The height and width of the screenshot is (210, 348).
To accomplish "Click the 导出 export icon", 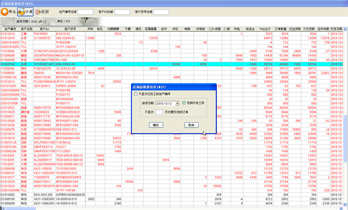I will (x=4, y=12).
